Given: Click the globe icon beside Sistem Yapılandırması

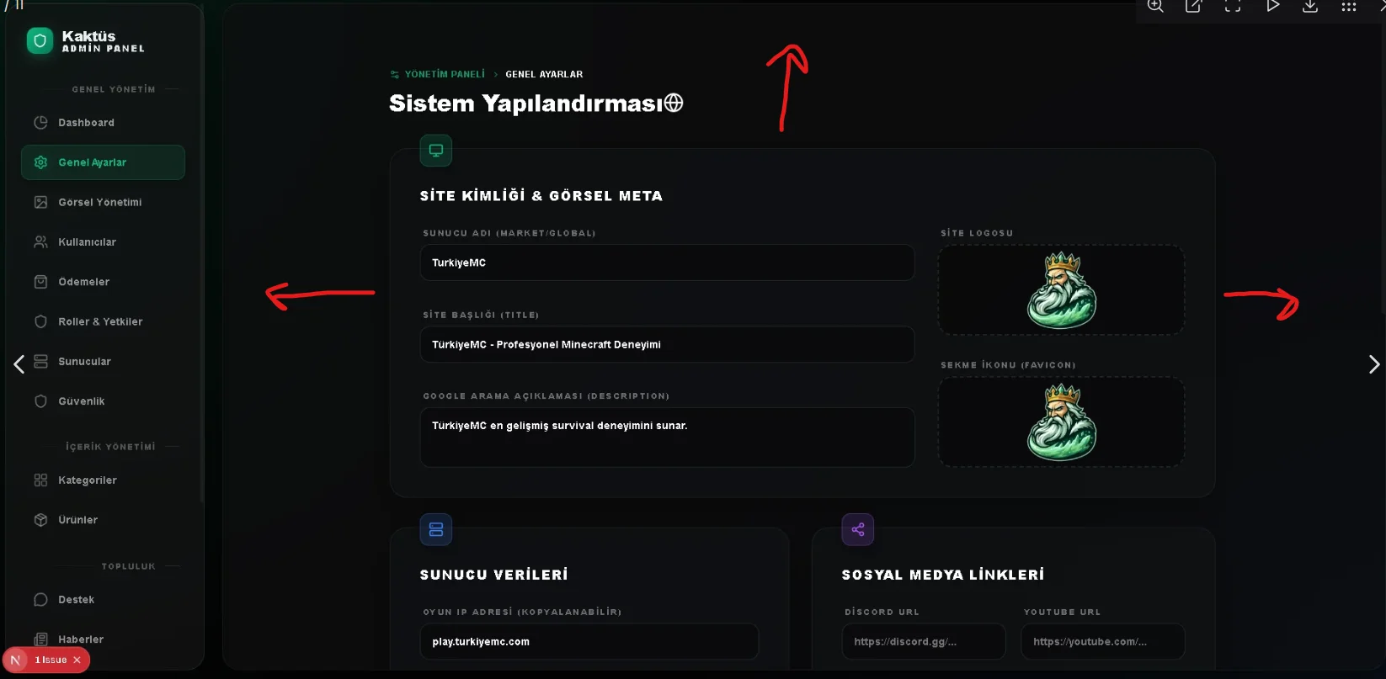Looking at the screenshot, I should 674,103.
